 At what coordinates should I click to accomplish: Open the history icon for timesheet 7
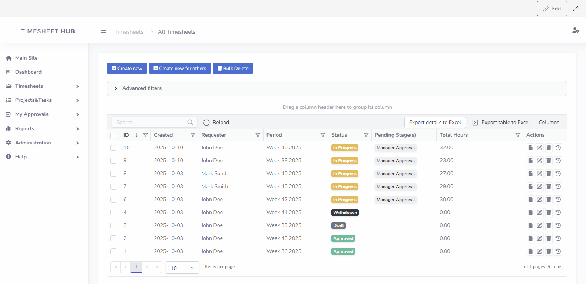click(x=558, y=187)
